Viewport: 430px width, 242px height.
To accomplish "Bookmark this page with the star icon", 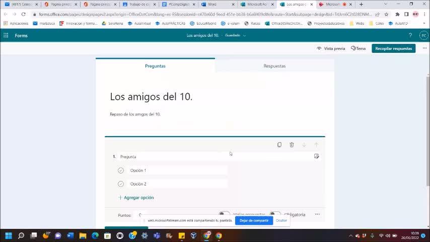I will (x=386, y=14).
